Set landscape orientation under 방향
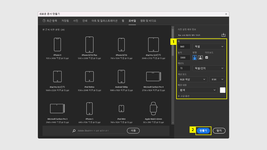The image size is (267, 150). coord(200,58)
